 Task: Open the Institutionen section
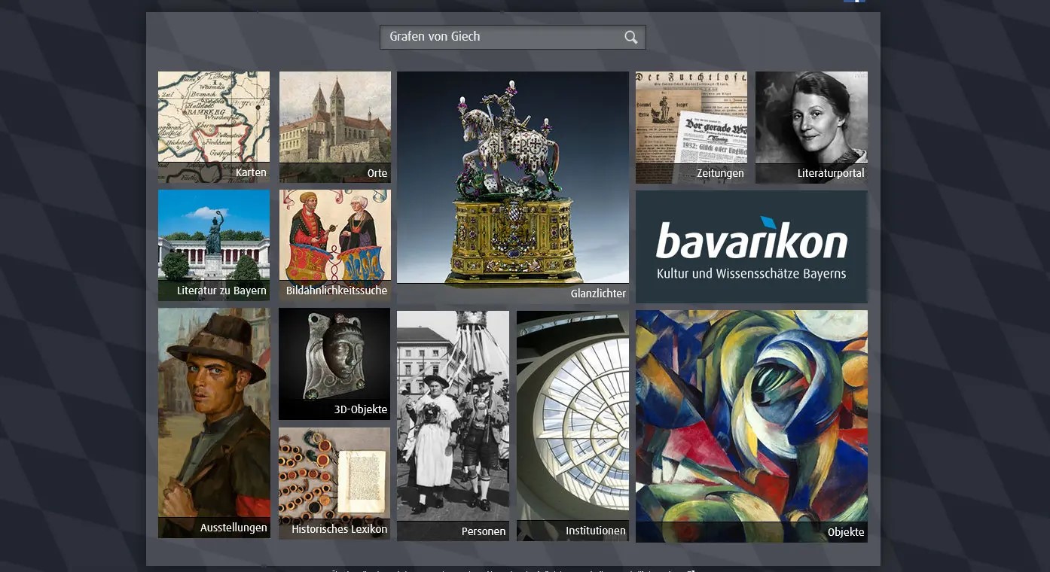click(572, 425)
